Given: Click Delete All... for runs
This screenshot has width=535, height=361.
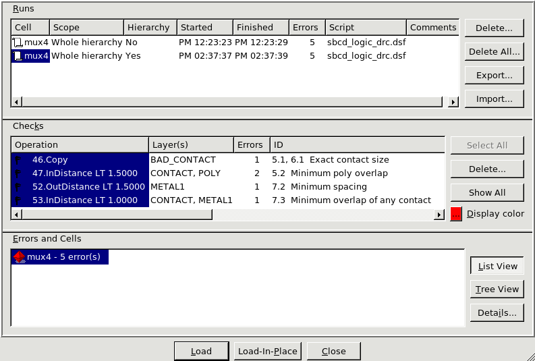Looking at the screenshot, I should click(494, 51).
